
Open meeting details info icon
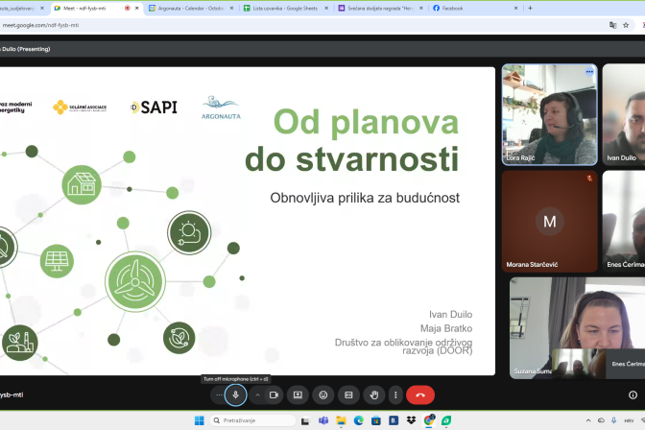click(x=633, y=395)
